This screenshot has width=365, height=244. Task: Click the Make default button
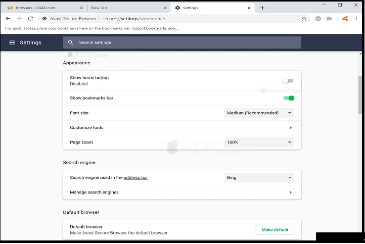click(x=275, y=230)
